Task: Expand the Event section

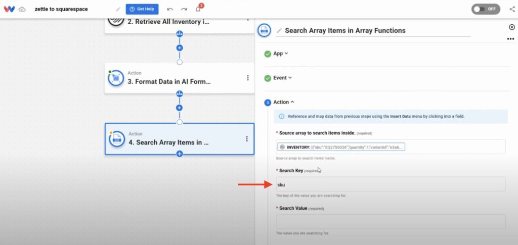Action: [x=282, y=78]
